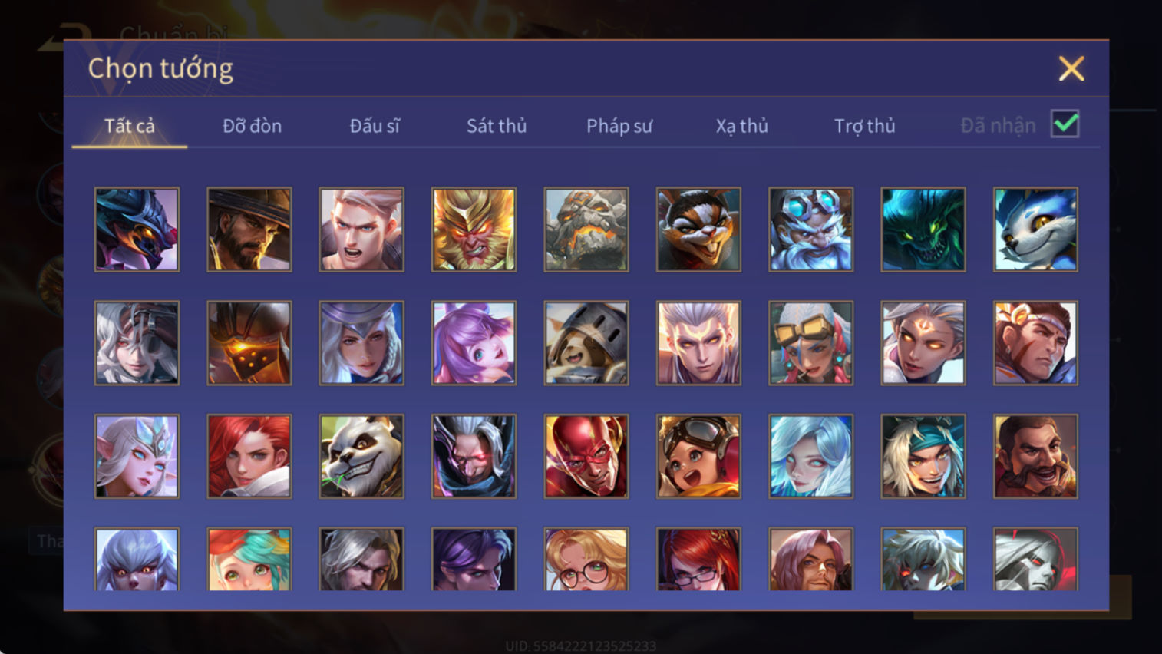1162x654 pixels.
Task: Choose the blue fox hero portrait
Action: [x=1035, y=230]
